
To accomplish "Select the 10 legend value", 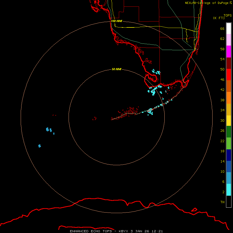I will (222, 171).
